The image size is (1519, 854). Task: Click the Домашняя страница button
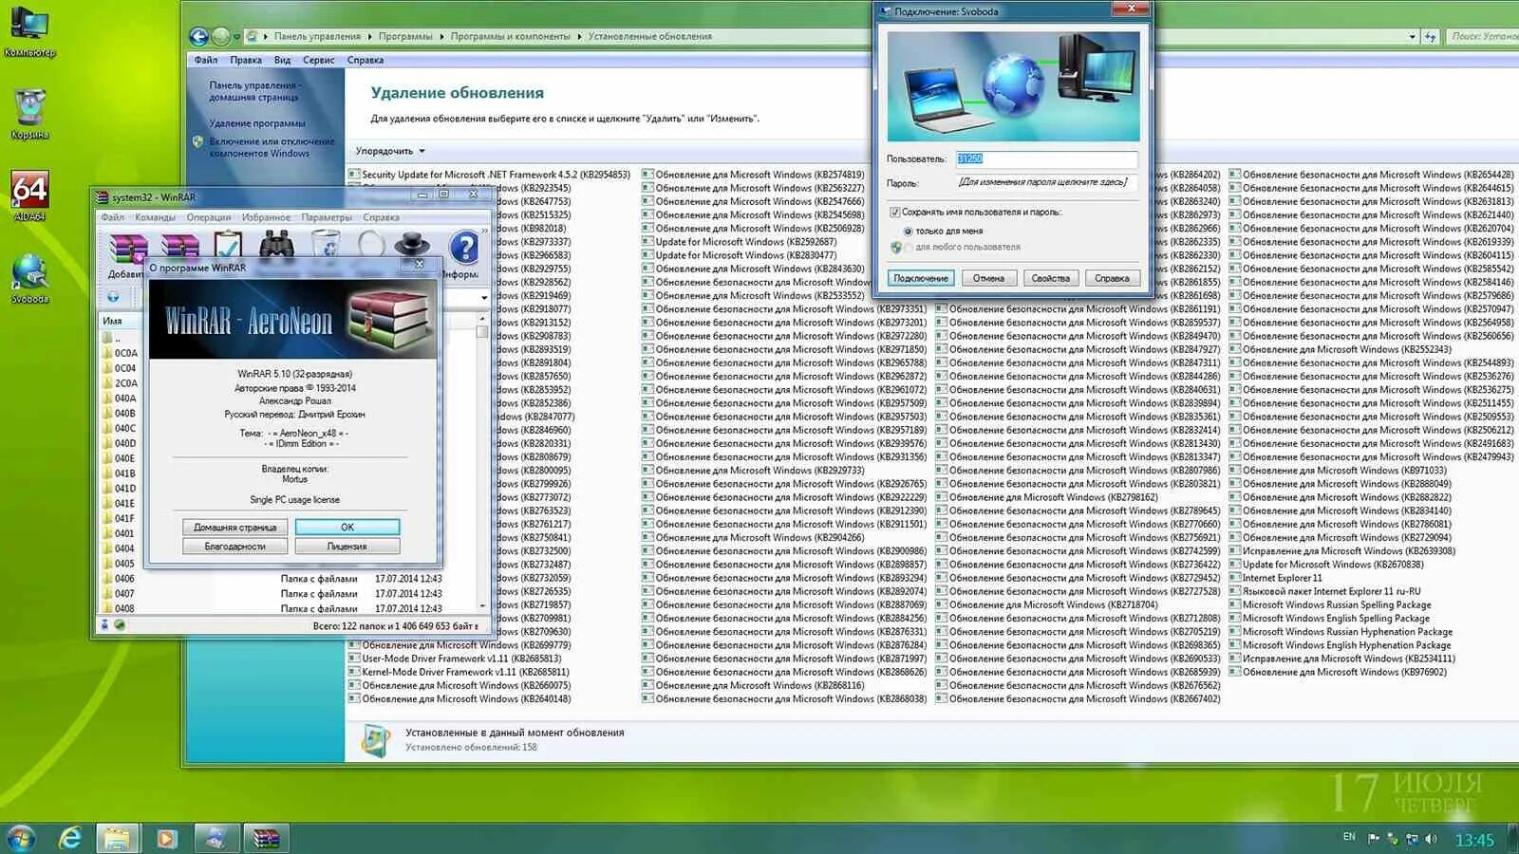pyautogui.click(x=235, y=527)
